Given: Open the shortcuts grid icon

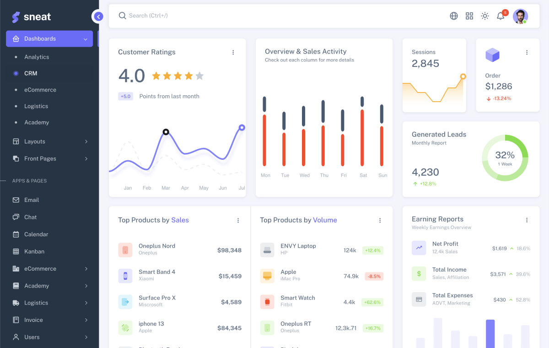Looking at the screenshot, I should (x=469, y=16).
